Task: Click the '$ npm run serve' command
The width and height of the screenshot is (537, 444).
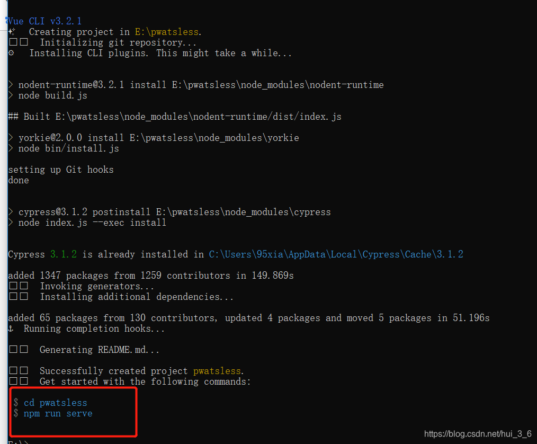Action: (x=53, y=413)
